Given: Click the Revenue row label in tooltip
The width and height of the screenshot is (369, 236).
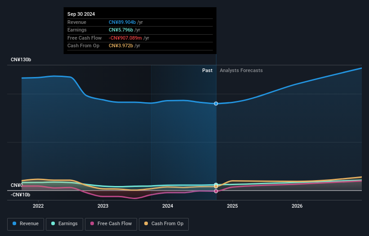Looking at the screenshot, I should click(77, 22).
